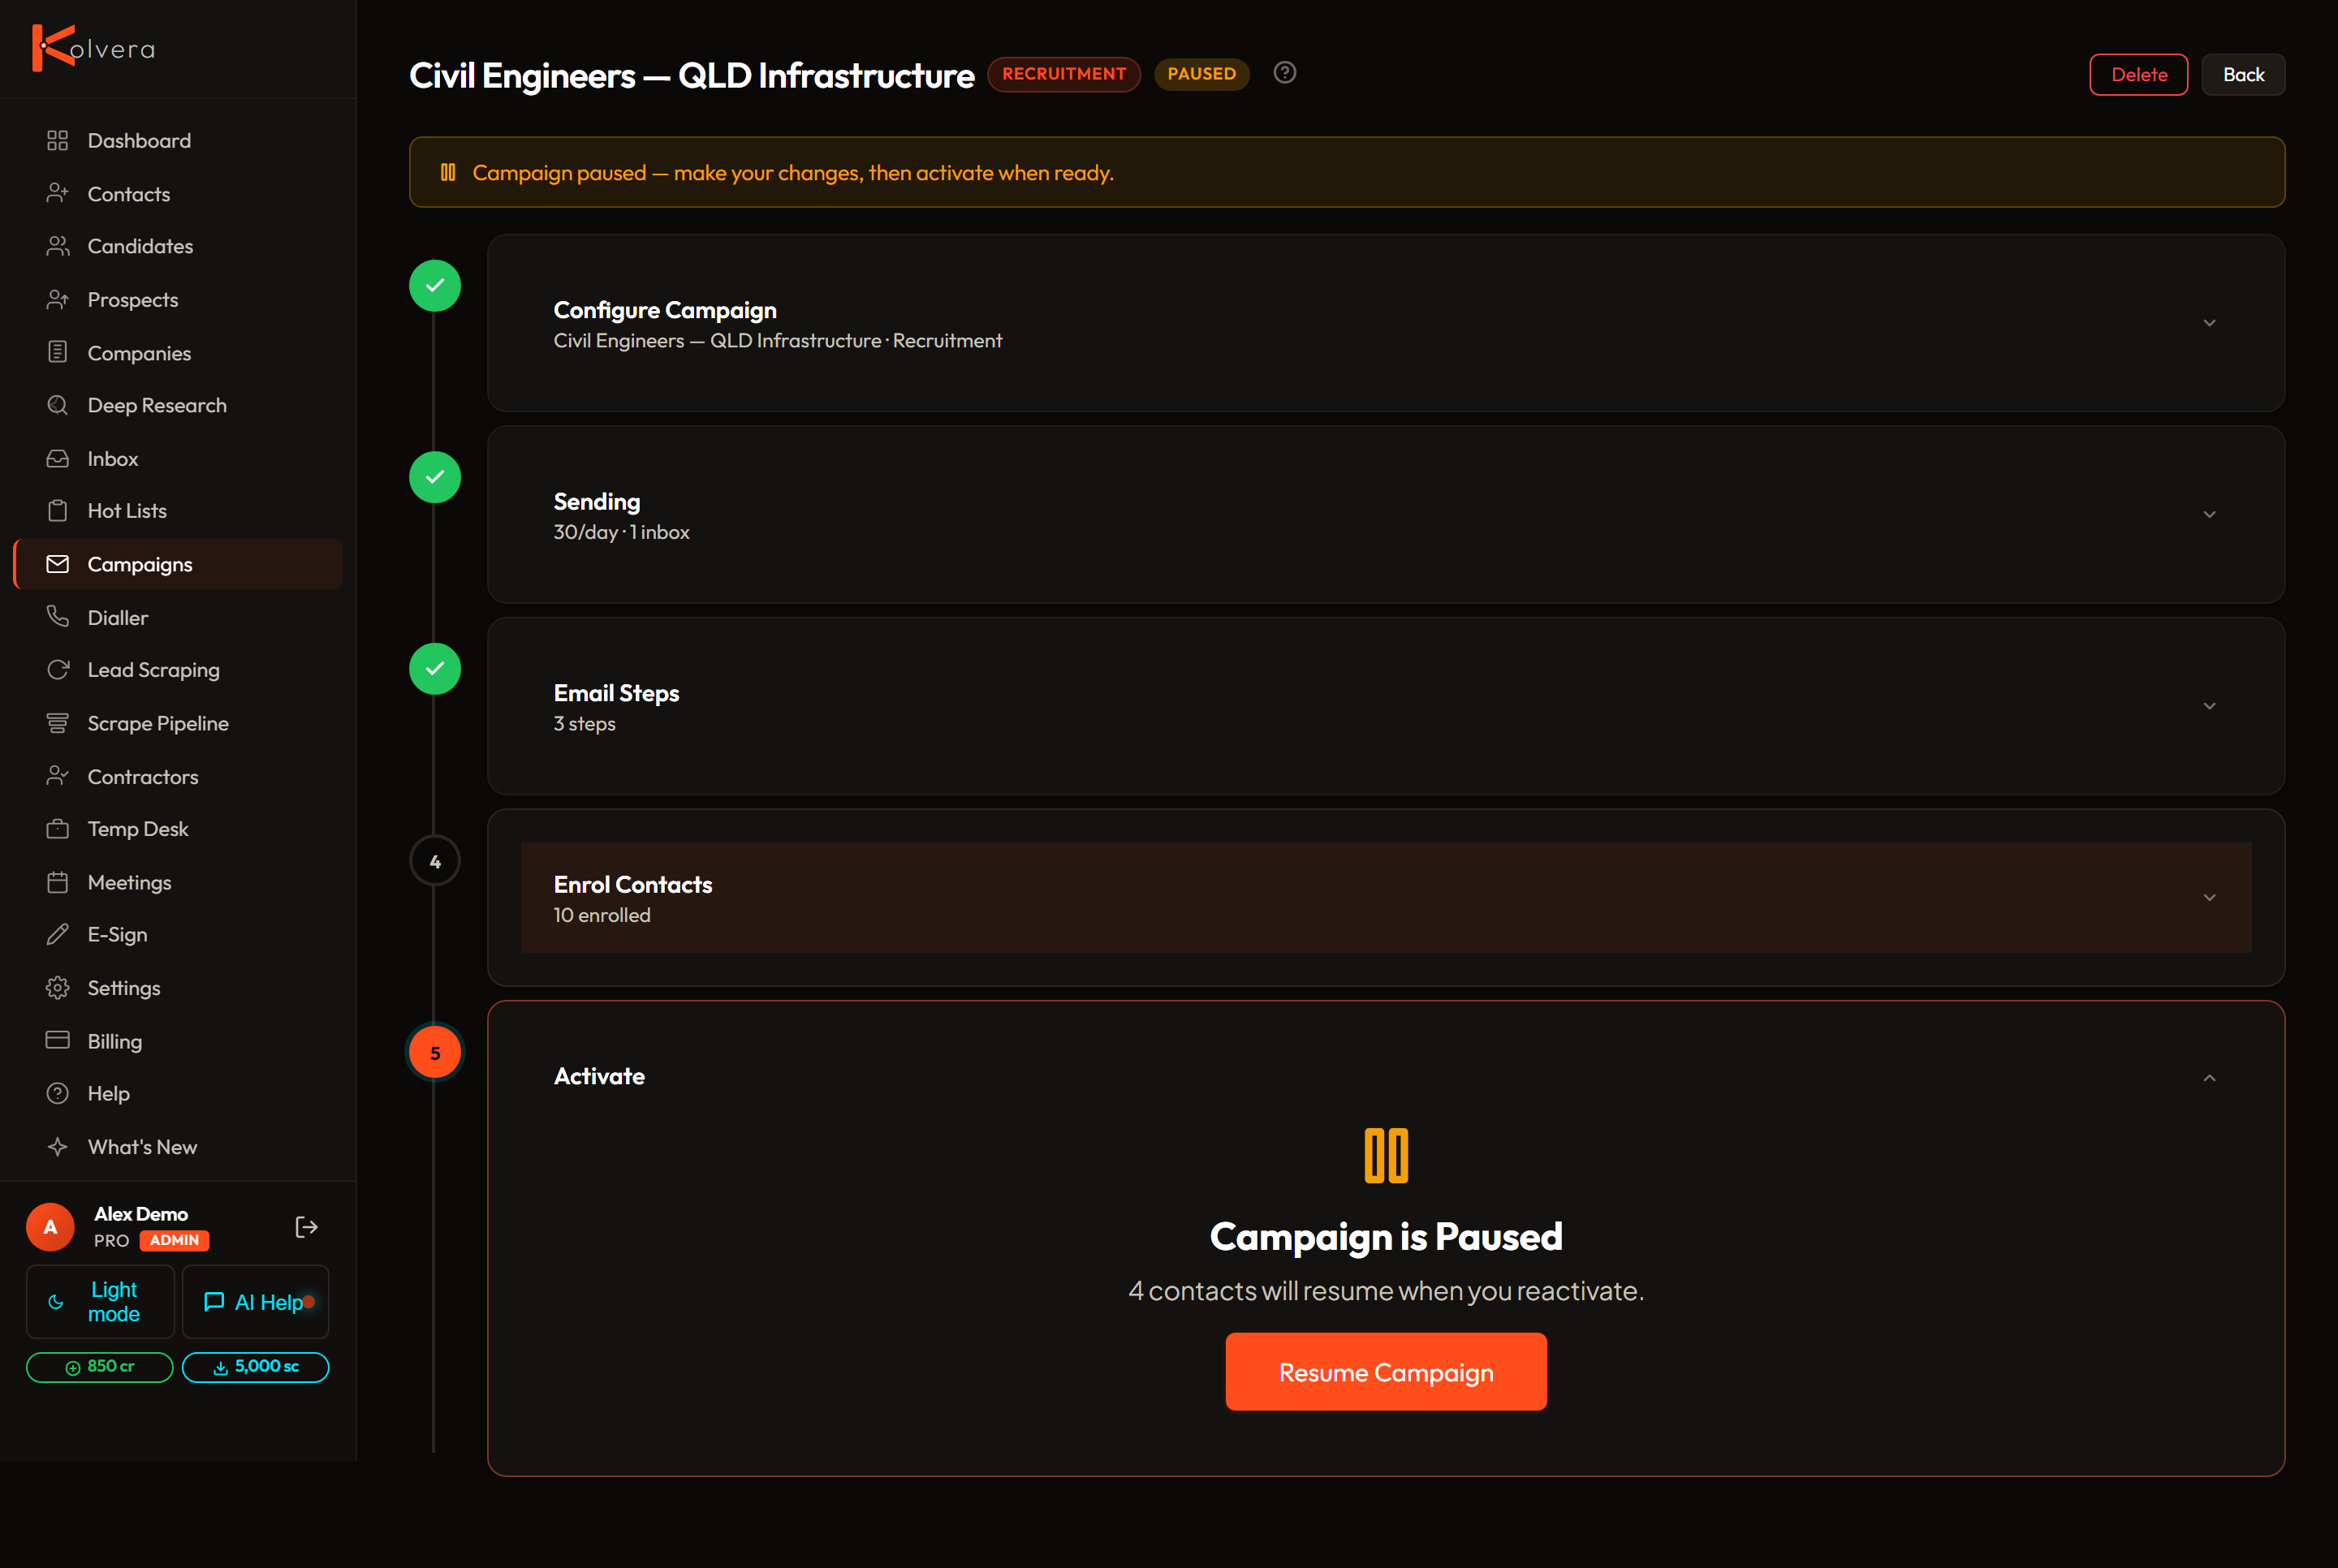This screenshot has height=1568, width=2338.
Task: Open the Dashboard menu item
Action: point(178,141)
